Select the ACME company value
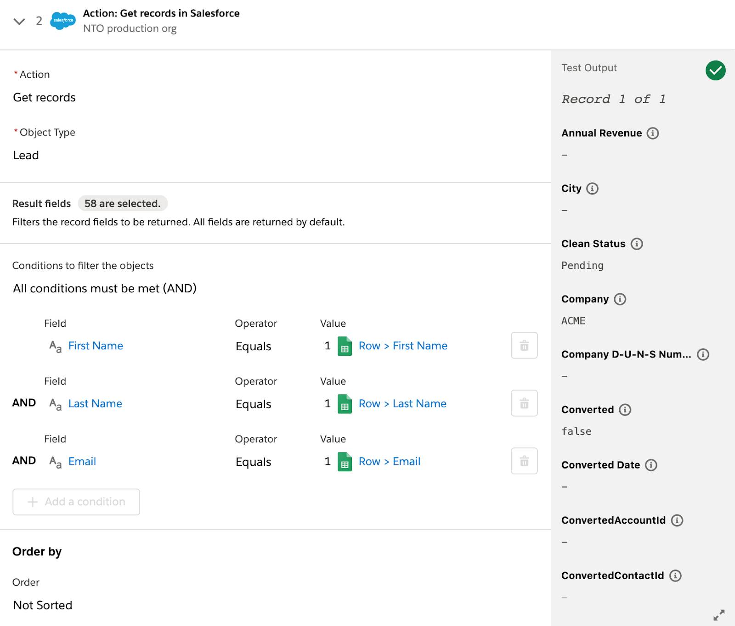This screenshot has width=735, height=626. click(573, 321)
